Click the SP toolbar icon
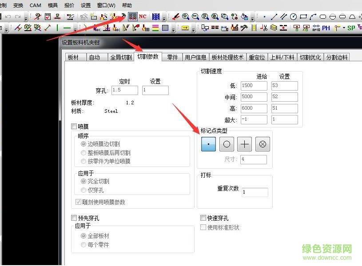 coord(350,28)
